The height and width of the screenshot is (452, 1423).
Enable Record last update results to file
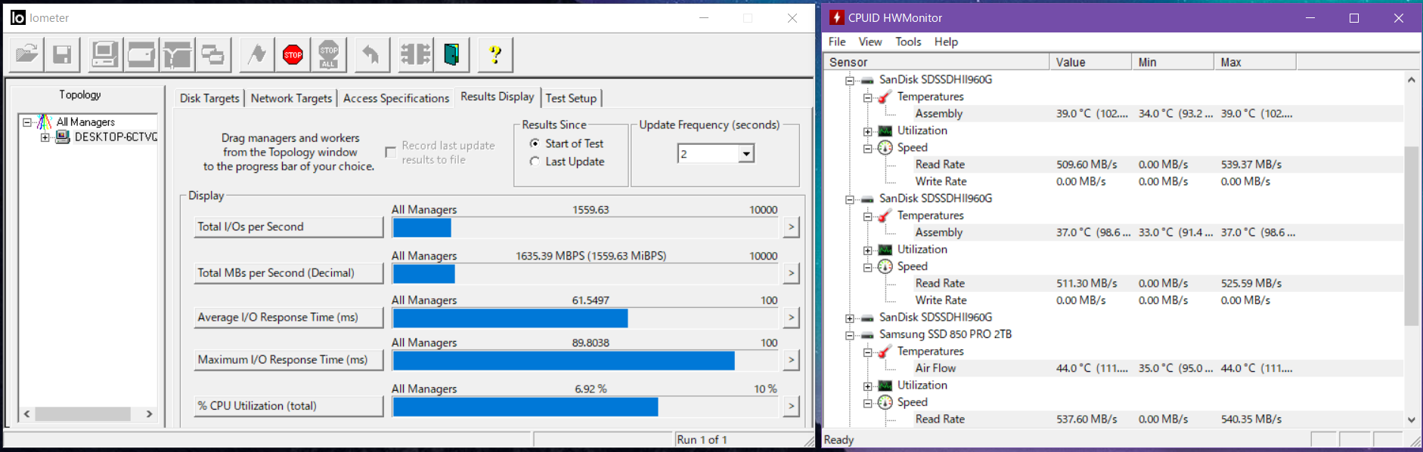point(390,152)
